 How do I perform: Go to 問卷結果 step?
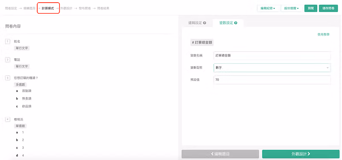(103, 8)
